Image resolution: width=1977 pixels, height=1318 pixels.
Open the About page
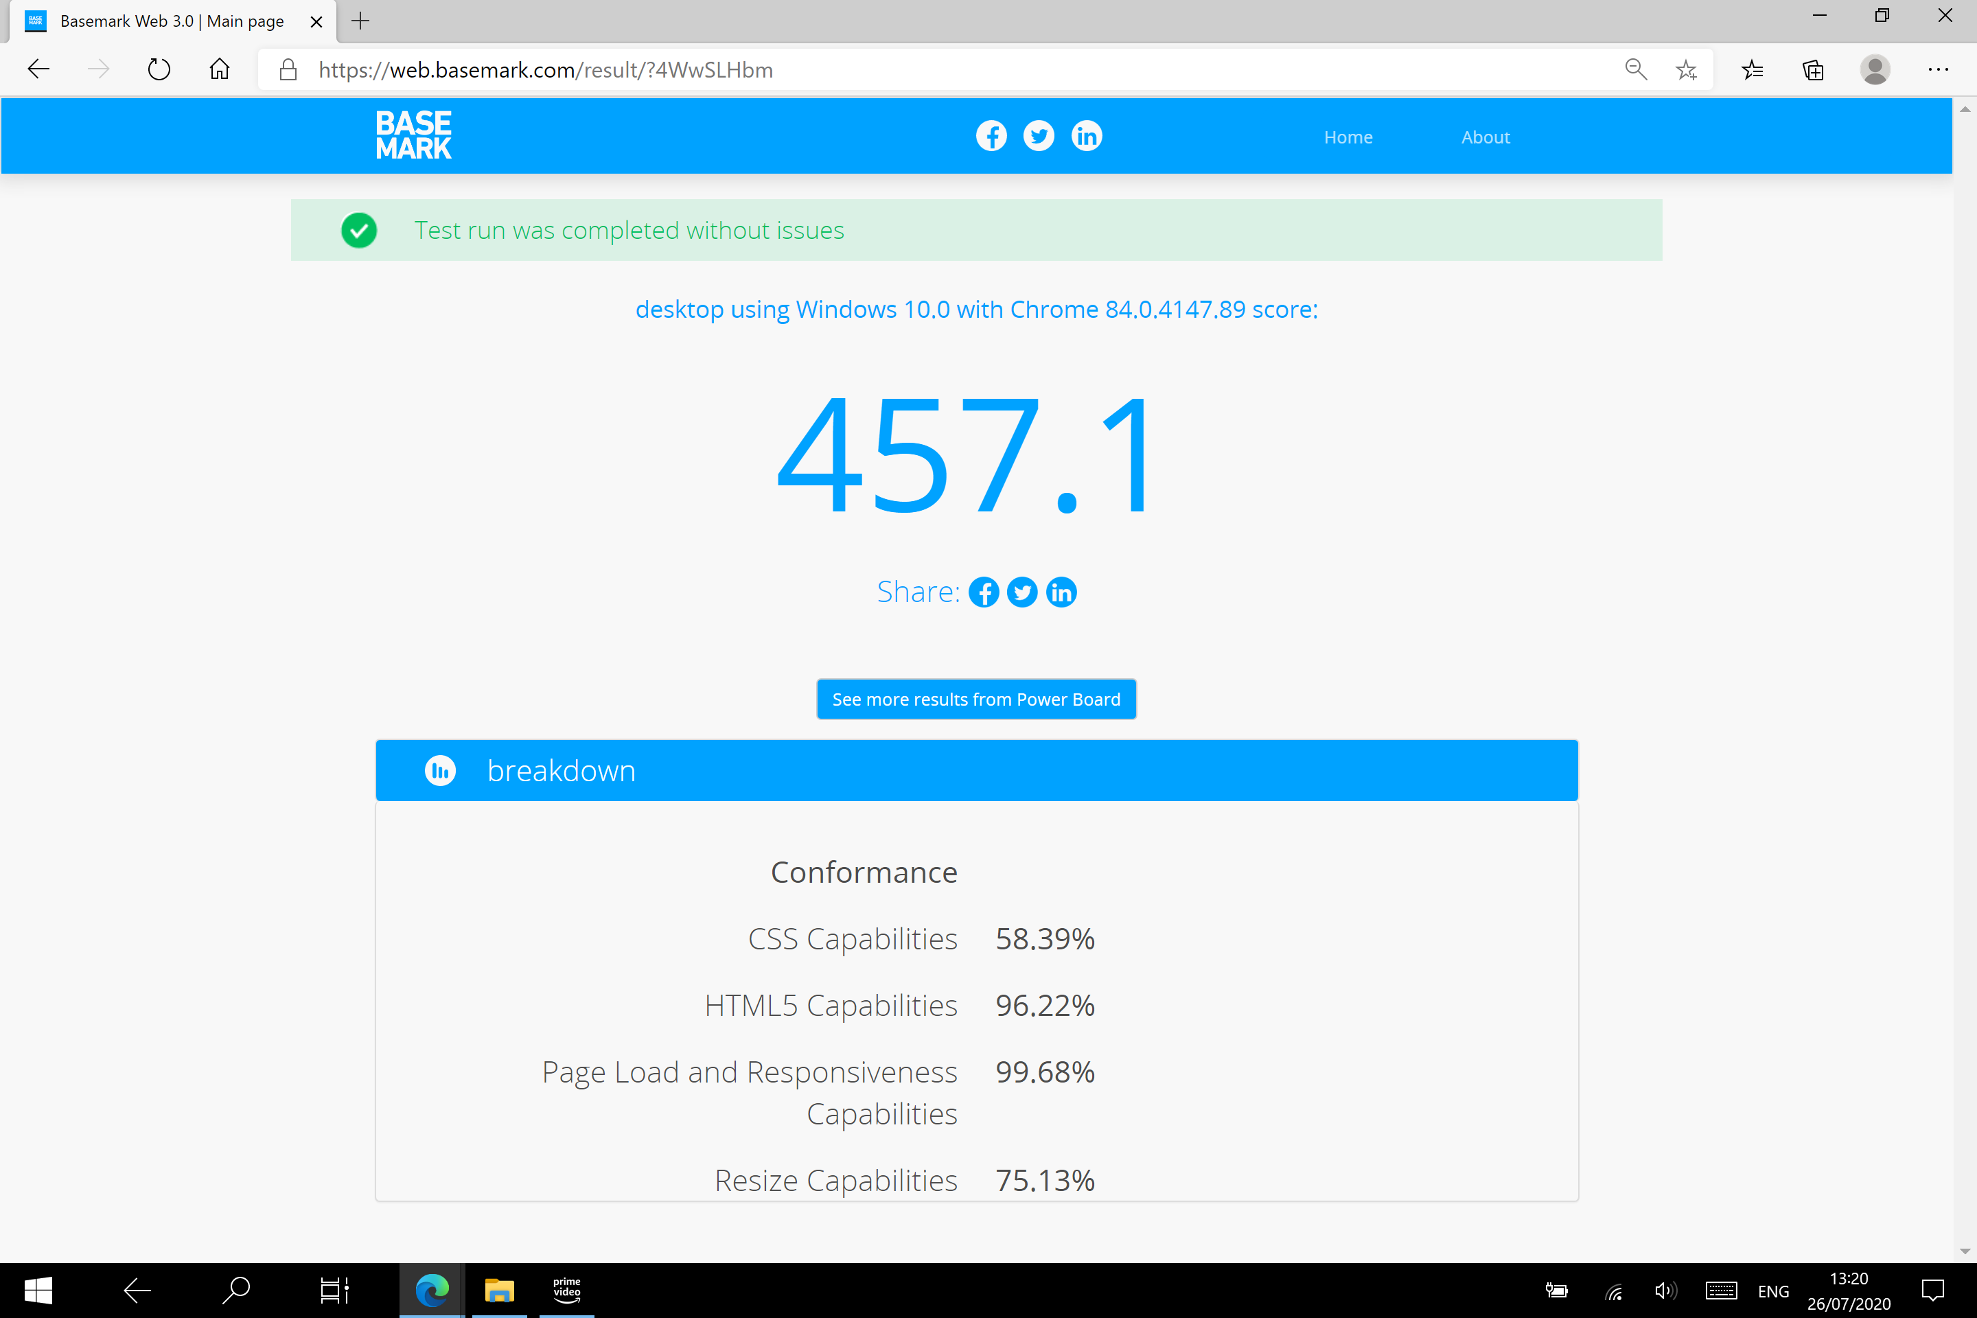[x=1485, y=136]
